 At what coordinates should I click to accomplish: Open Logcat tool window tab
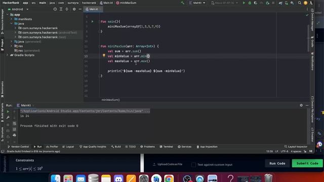(68, 147)
